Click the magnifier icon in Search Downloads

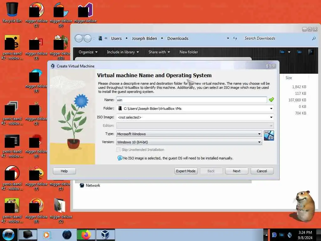point(313,38)
